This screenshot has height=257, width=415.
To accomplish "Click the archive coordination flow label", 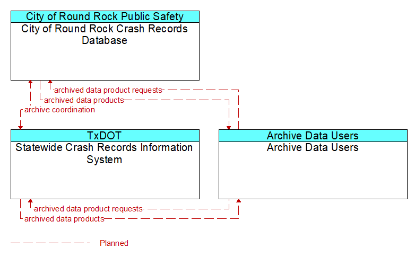I will click(x=59, y=110).
